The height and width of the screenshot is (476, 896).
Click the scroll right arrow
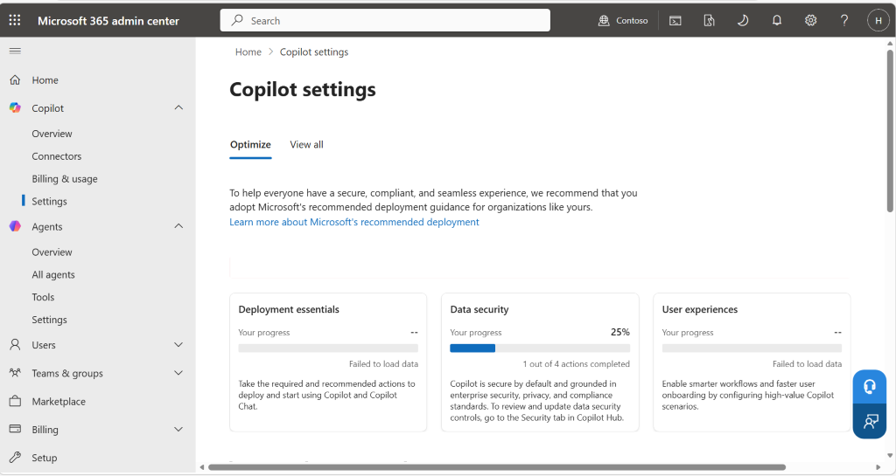coord(878,467)
